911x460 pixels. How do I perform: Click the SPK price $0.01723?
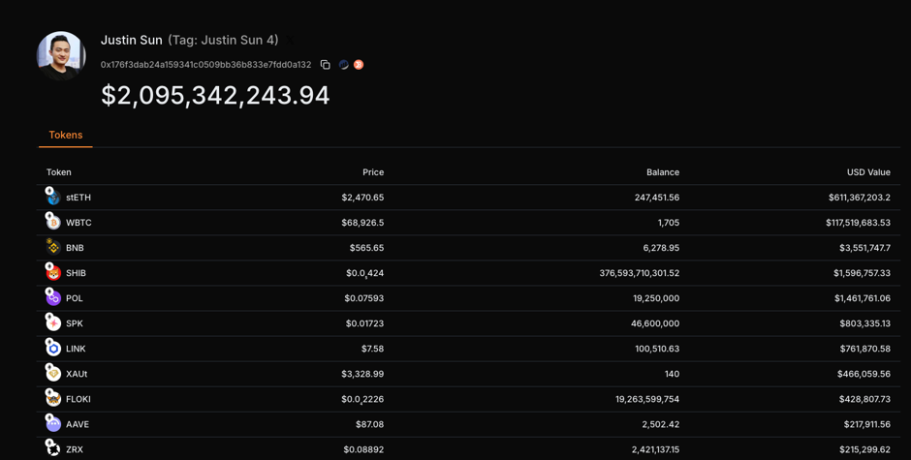[364, 323]
